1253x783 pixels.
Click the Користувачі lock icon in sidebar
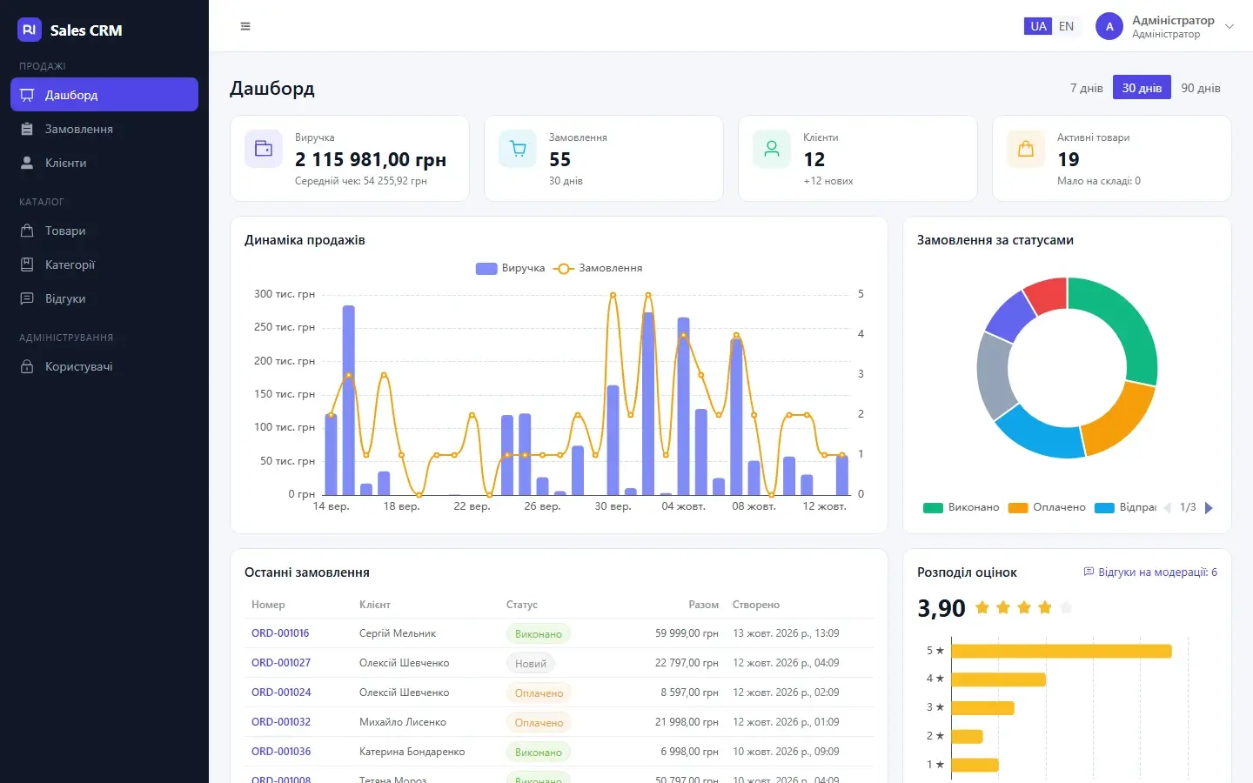27,366
